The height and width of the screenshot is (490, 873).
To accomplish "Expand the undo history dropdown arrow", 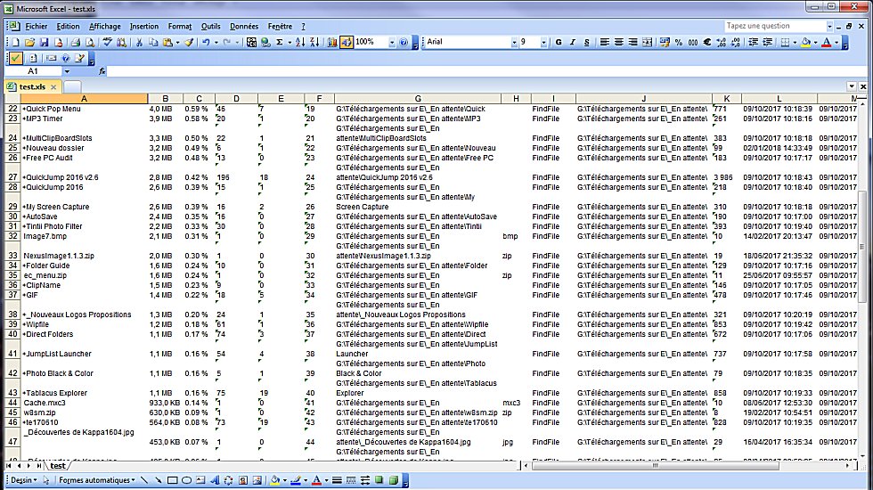I will click(216, 43).
